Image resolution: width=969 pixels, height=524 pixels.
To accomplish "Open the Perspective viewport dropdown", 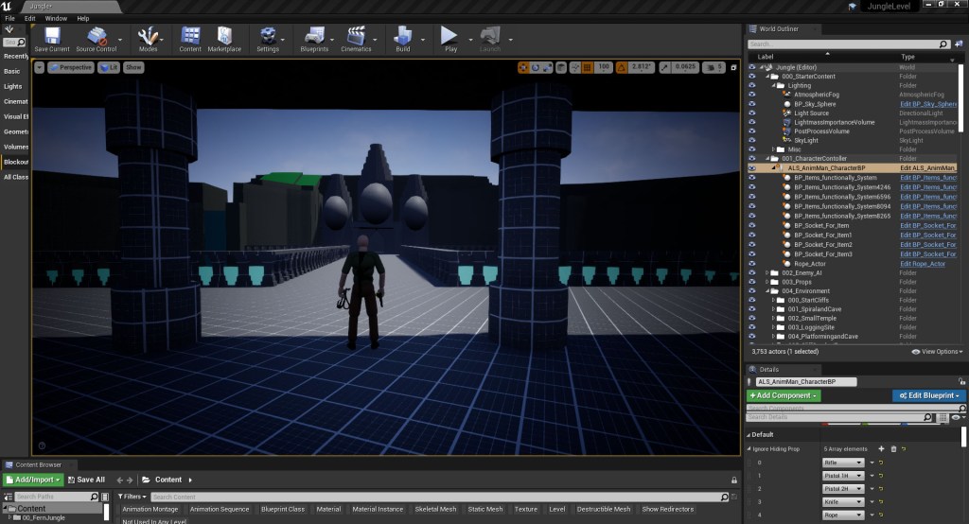I will (x=71, y=67).
